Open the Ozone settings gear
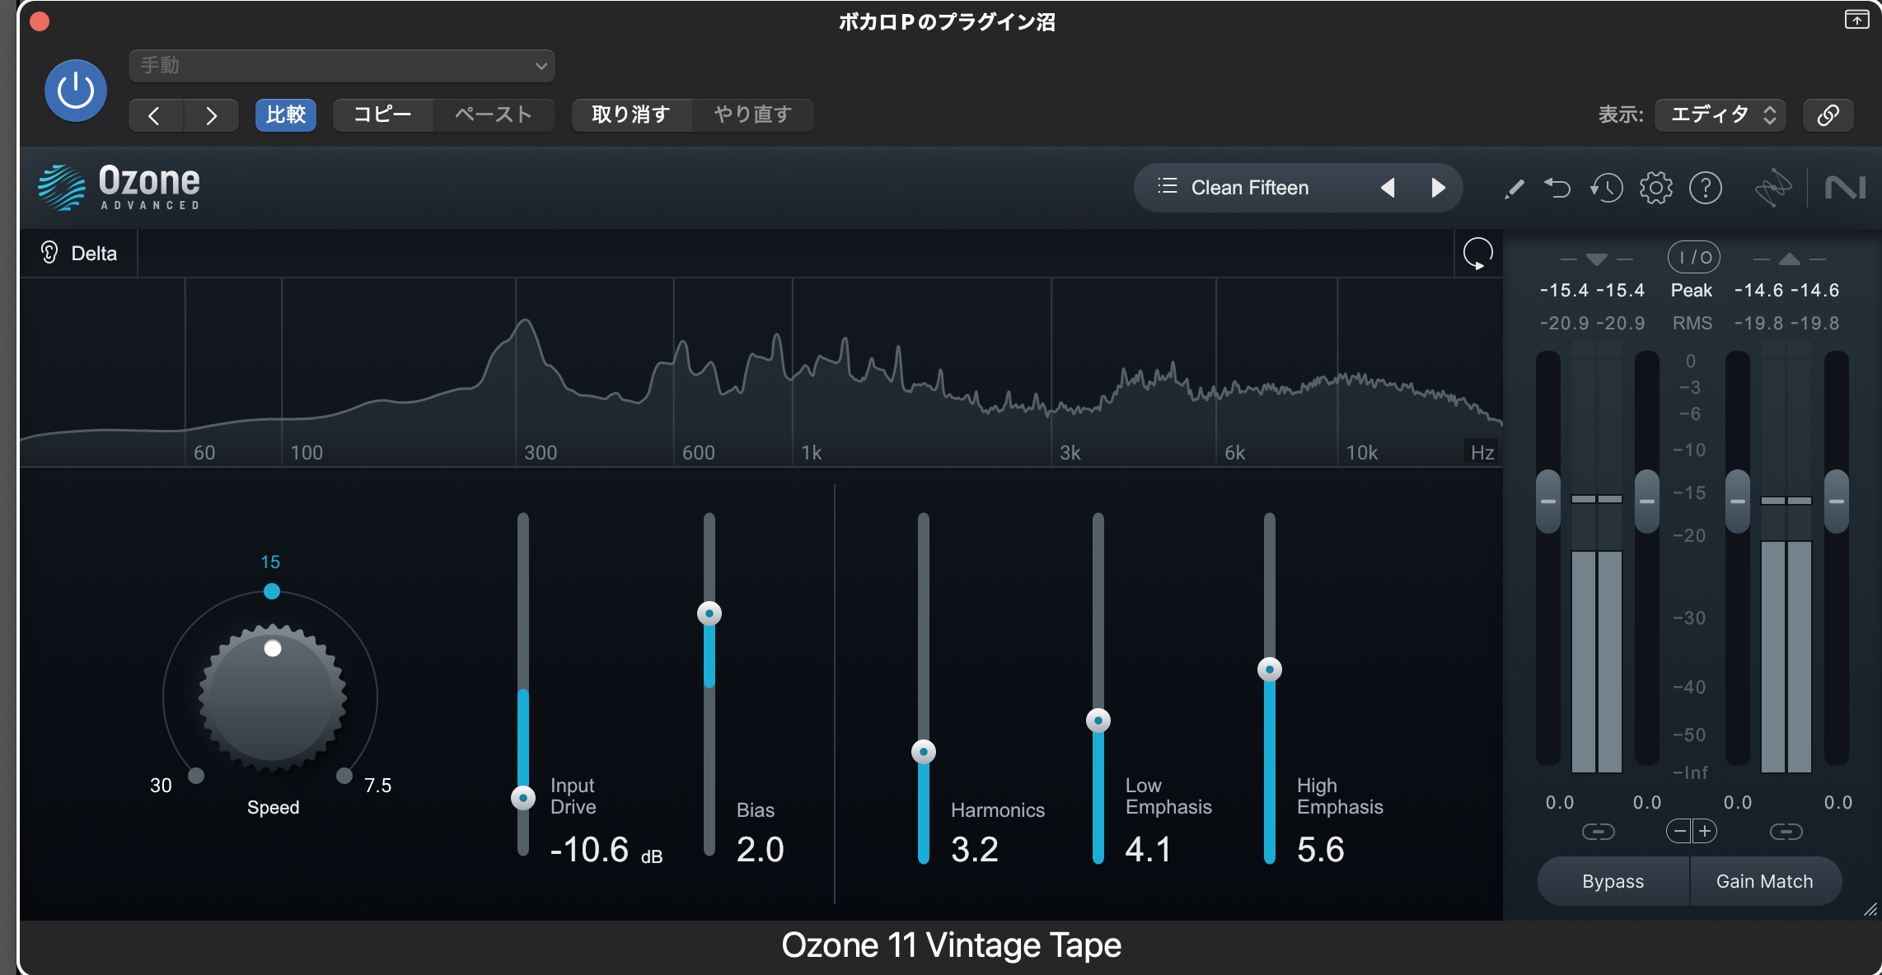Image resolution: width=1882 pixels, height=975 pixels. point(1655,189)
